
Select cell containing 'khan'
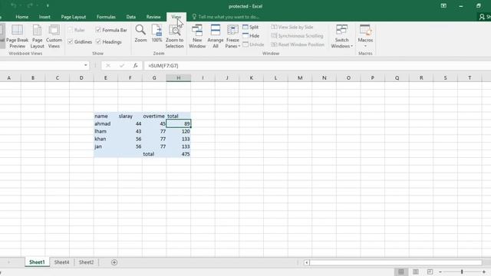point(106,139)
